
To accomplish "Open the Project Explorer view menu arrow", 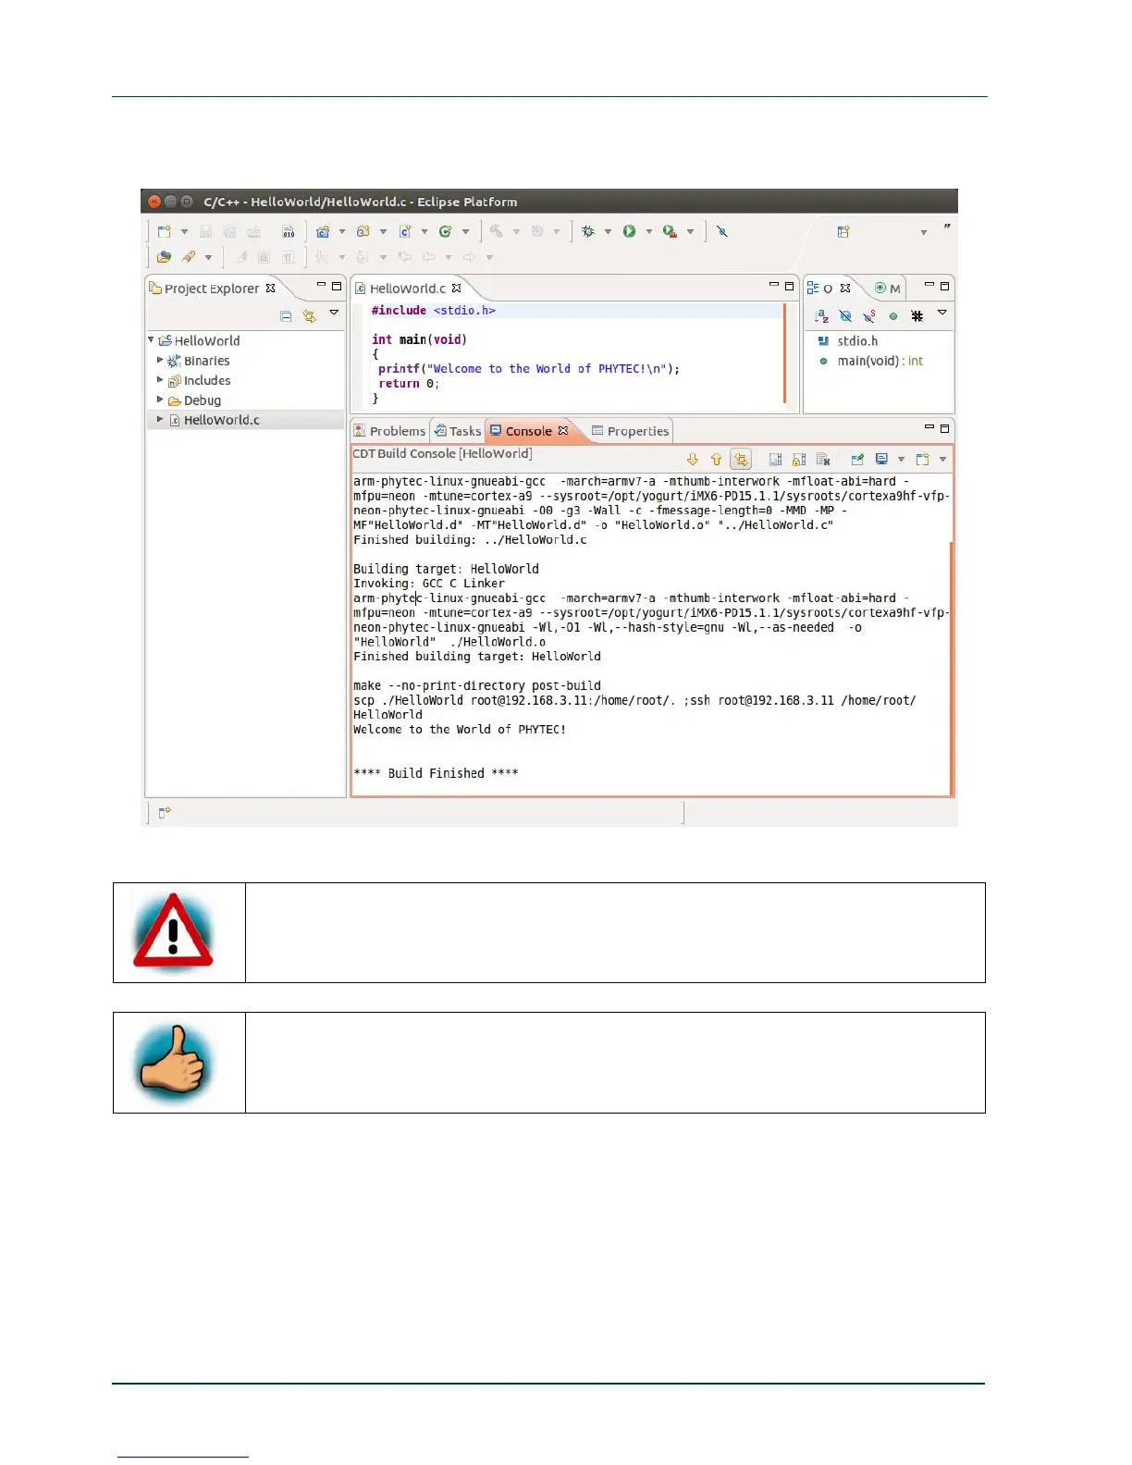I will click(334, 313).
